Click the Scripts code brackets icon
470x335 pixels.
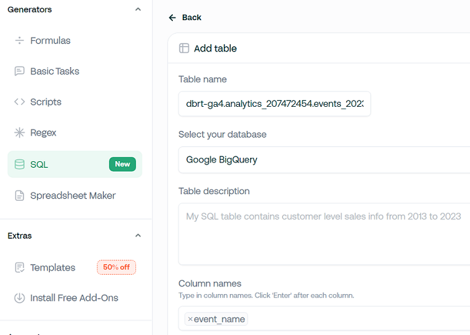coord(19,102)
